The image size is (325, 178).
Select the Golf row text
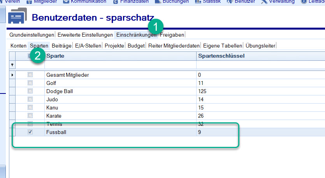[51, 83]
